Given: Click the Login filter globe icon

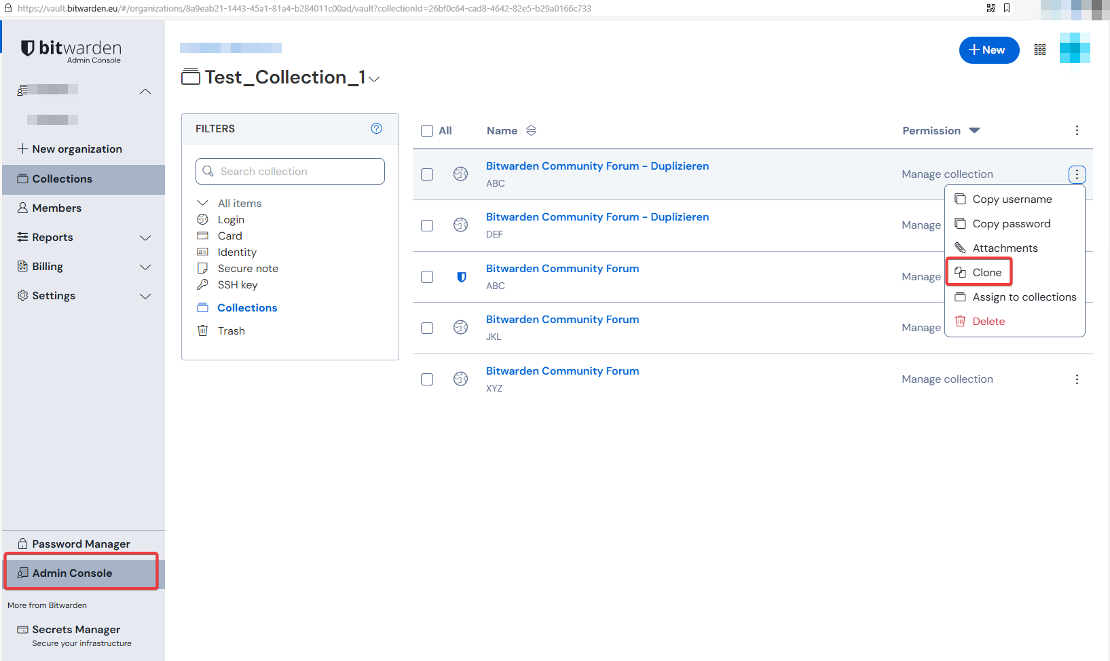Looking at the screenshot, I should tap(202, 219).
